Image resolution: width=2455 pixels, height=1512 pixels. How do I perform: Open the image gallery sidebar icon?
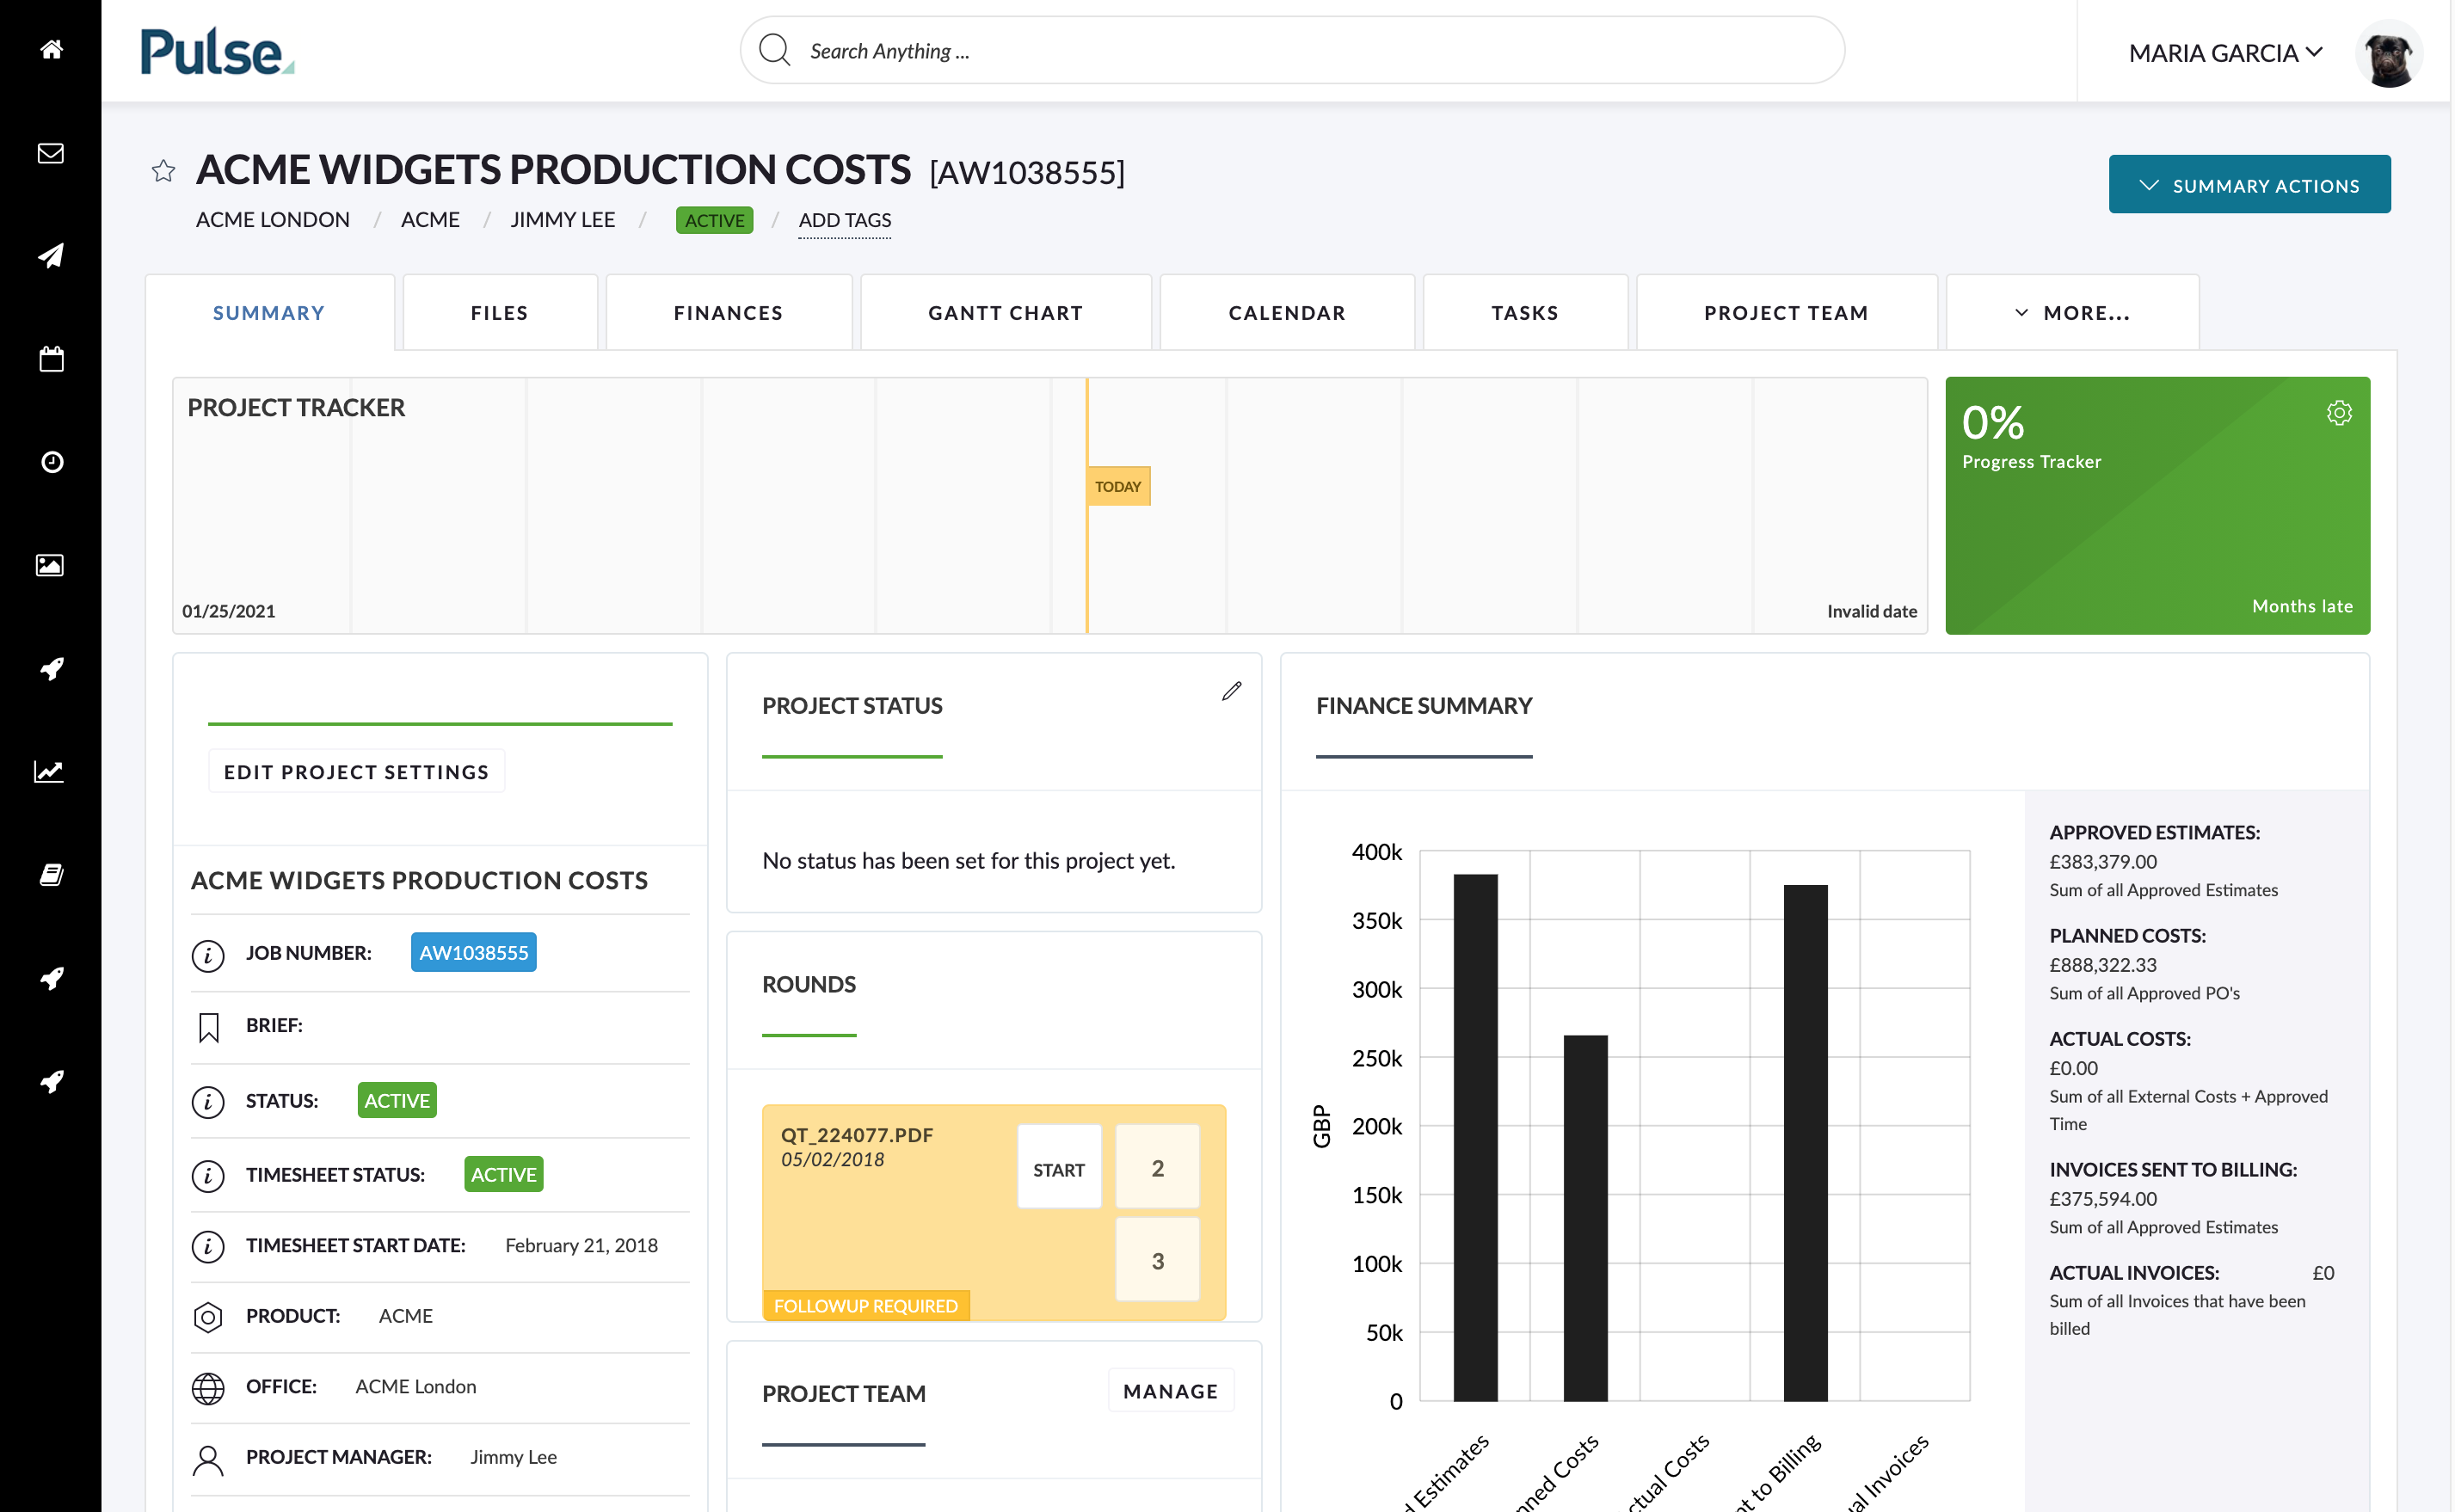pos(51,565)
